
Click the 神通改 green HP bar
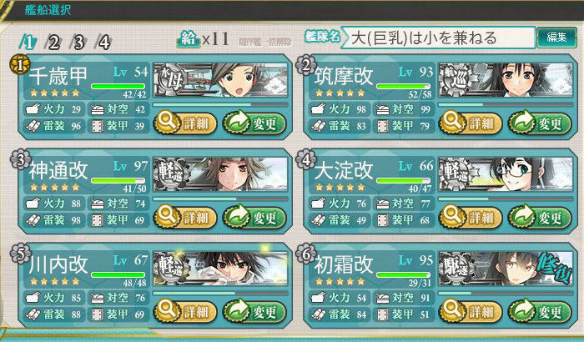pyautogui.click(x=118, y=180)
